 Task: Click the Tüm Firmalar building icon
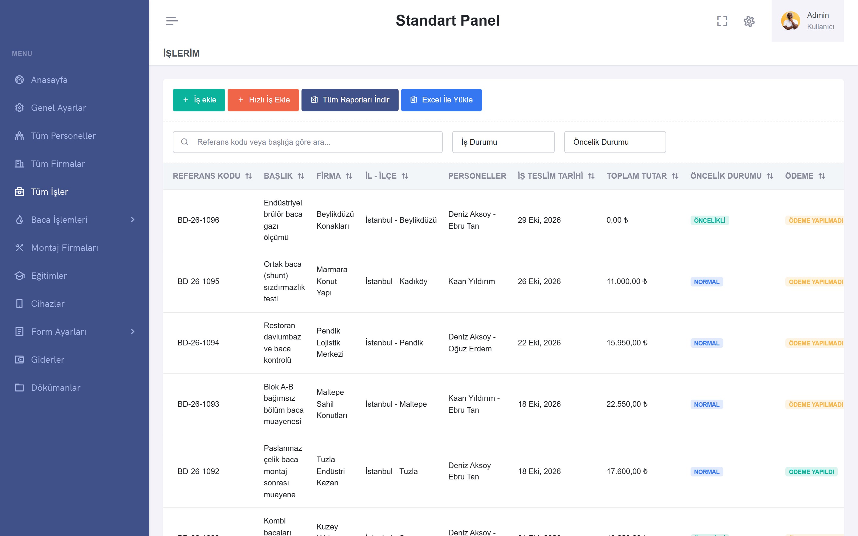(x=19, y=164)
